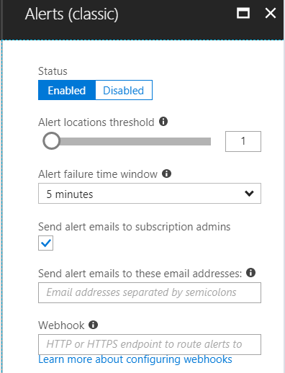The width and height of the screenshot is (285, 373).
Task: Click info icon beside Alert locations threshold
Action: [x=163, y=122]
